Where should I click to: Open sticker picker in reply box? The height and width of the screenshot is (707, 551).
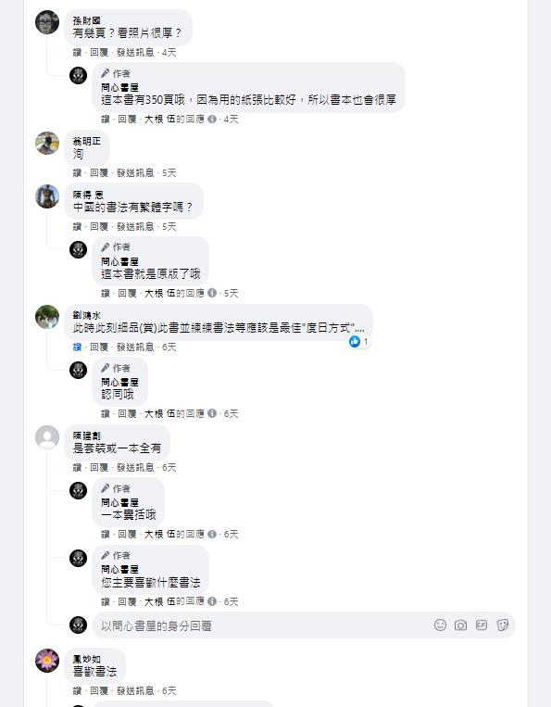502,625
